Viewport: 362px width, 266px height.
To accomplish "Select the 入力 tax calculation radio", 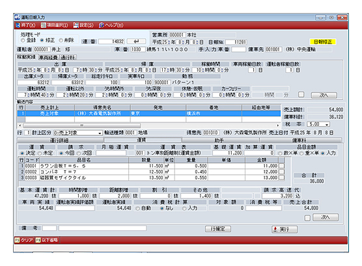I will [184, 208].
